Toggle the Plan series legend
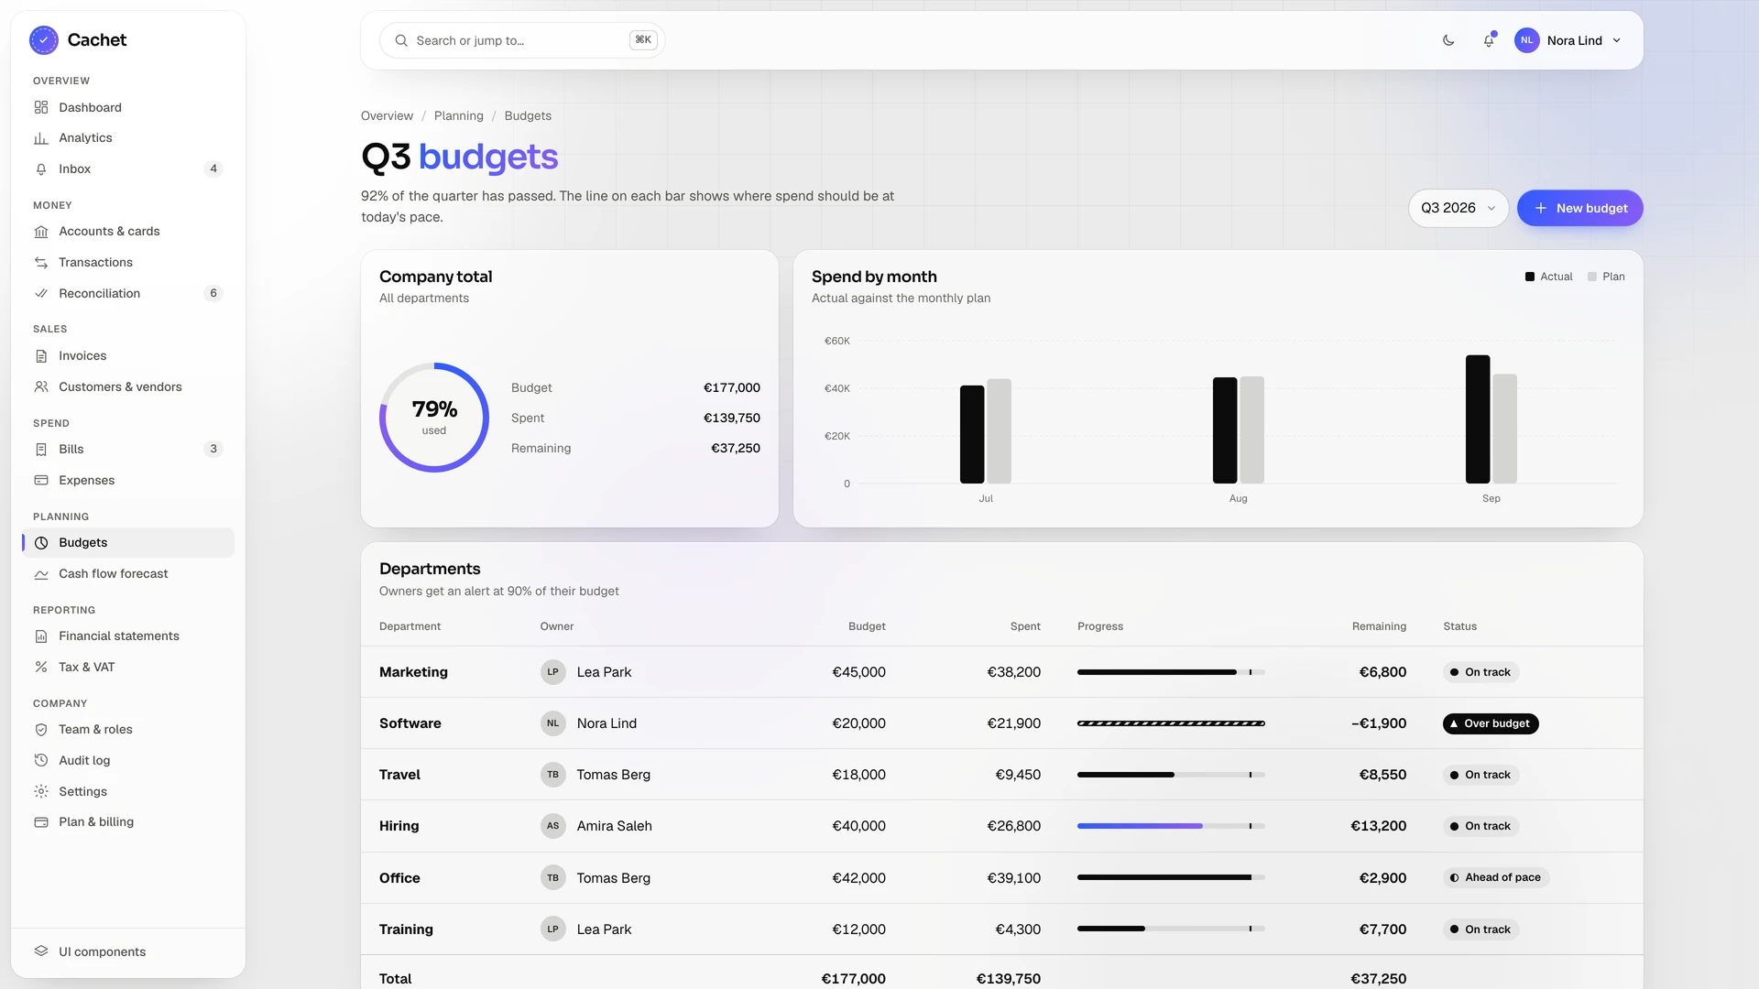The height and width of the screenshot is (989, 1759). point(1606,277)
